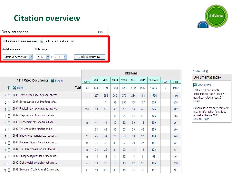The width and height of the screenshot is (232, 174).
Task: Click the Subtotal column header
Action: (x=154, y=80)
